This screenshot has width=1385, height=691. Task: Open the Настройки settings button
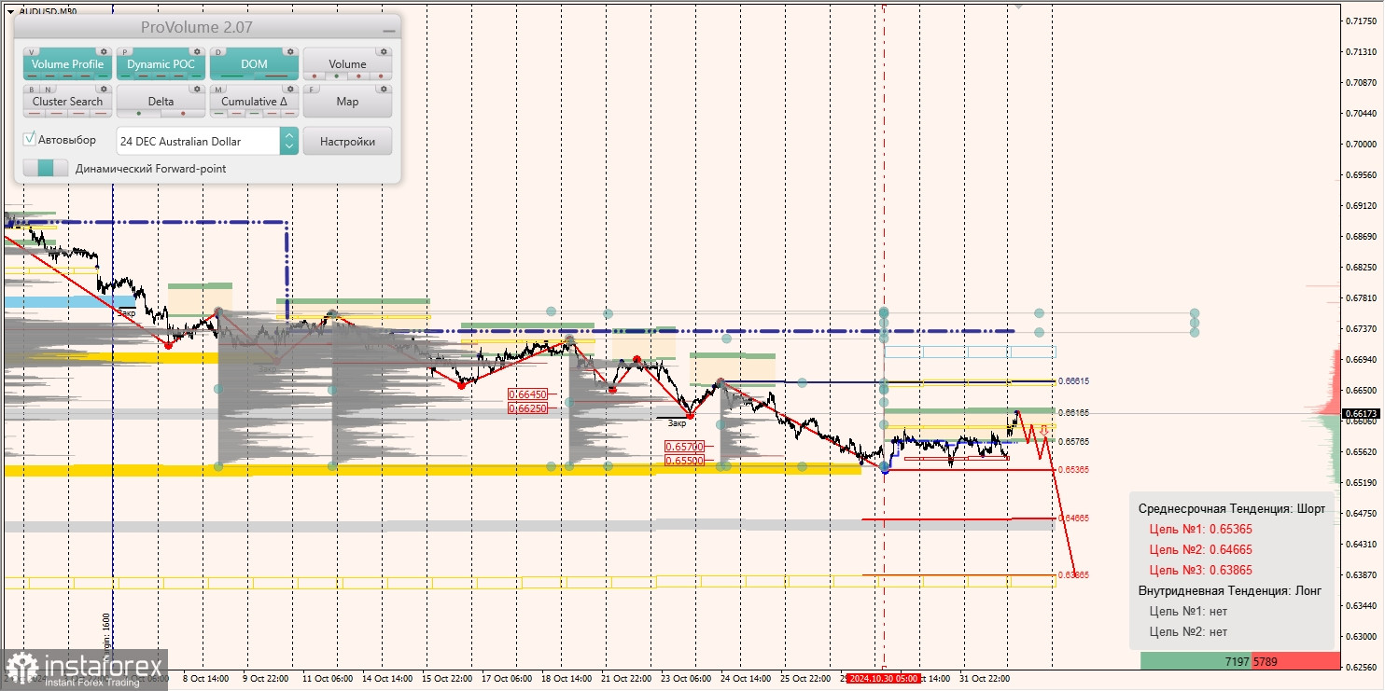(347, 142)
